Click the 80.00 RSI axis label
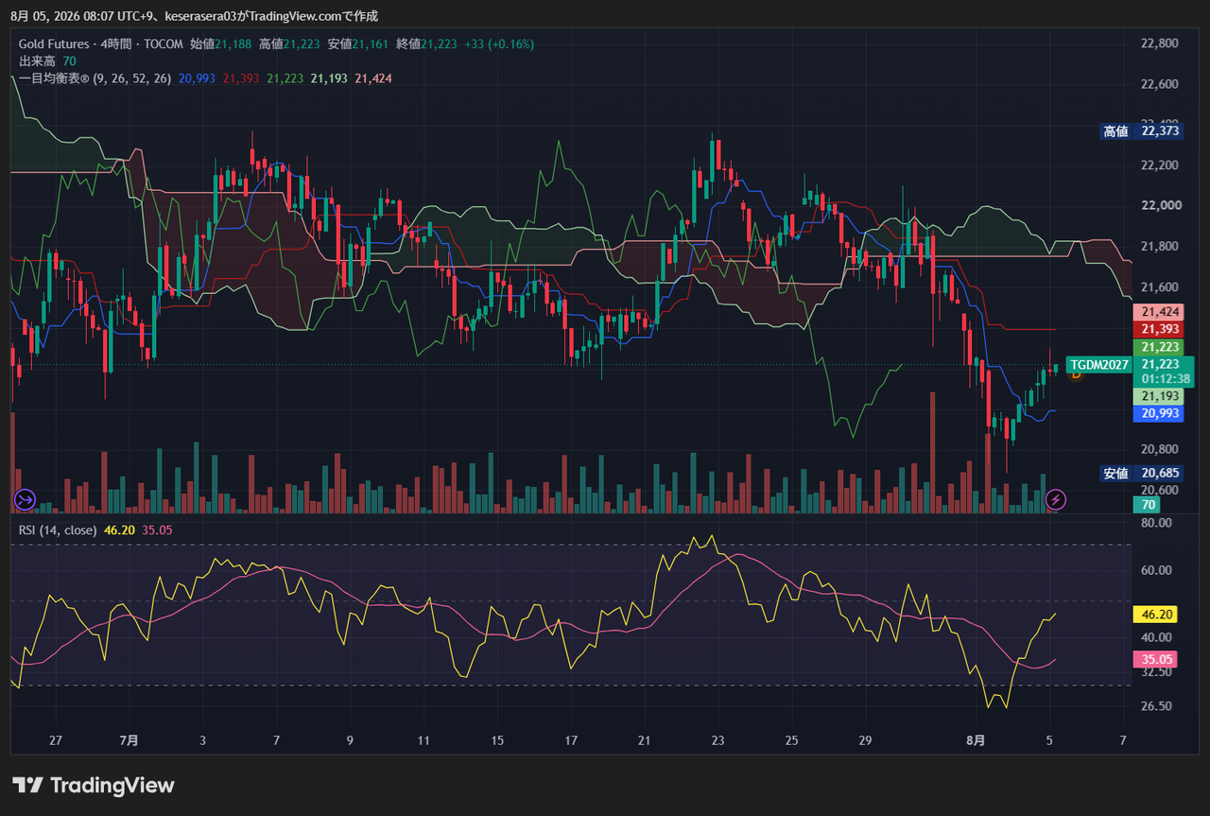 (1158, 523)
